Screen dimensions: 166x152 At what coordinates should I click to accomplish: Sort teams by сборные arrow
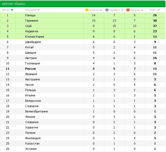tap(38, 10)
